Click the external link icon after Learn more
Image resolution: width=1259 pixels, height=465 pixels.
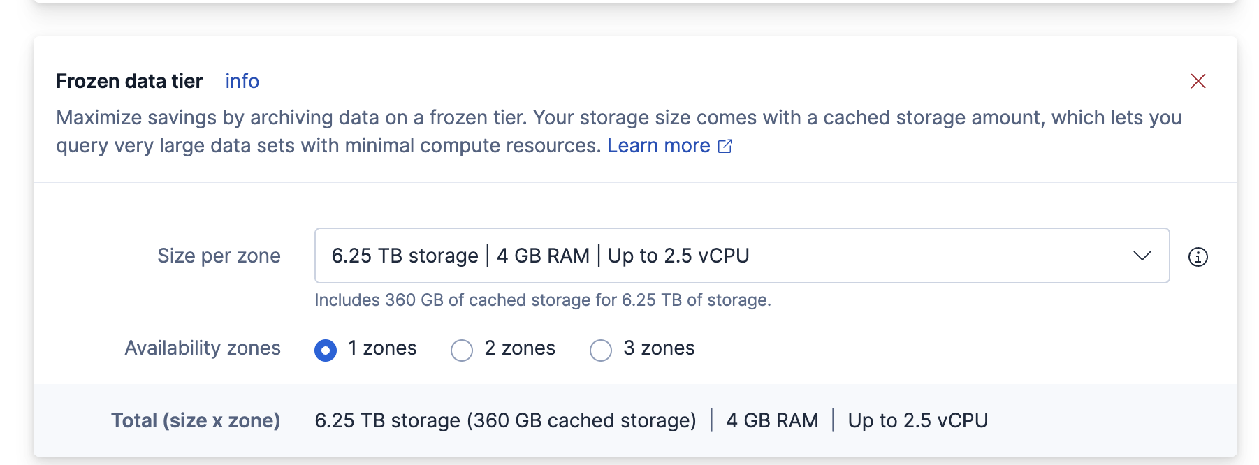point(725,146)
